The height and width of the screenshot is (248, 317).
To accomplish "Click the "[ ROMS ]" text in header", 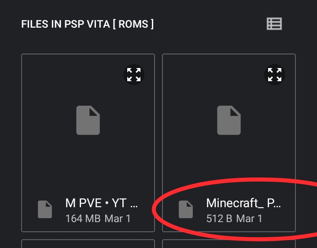I will point(133,24).
